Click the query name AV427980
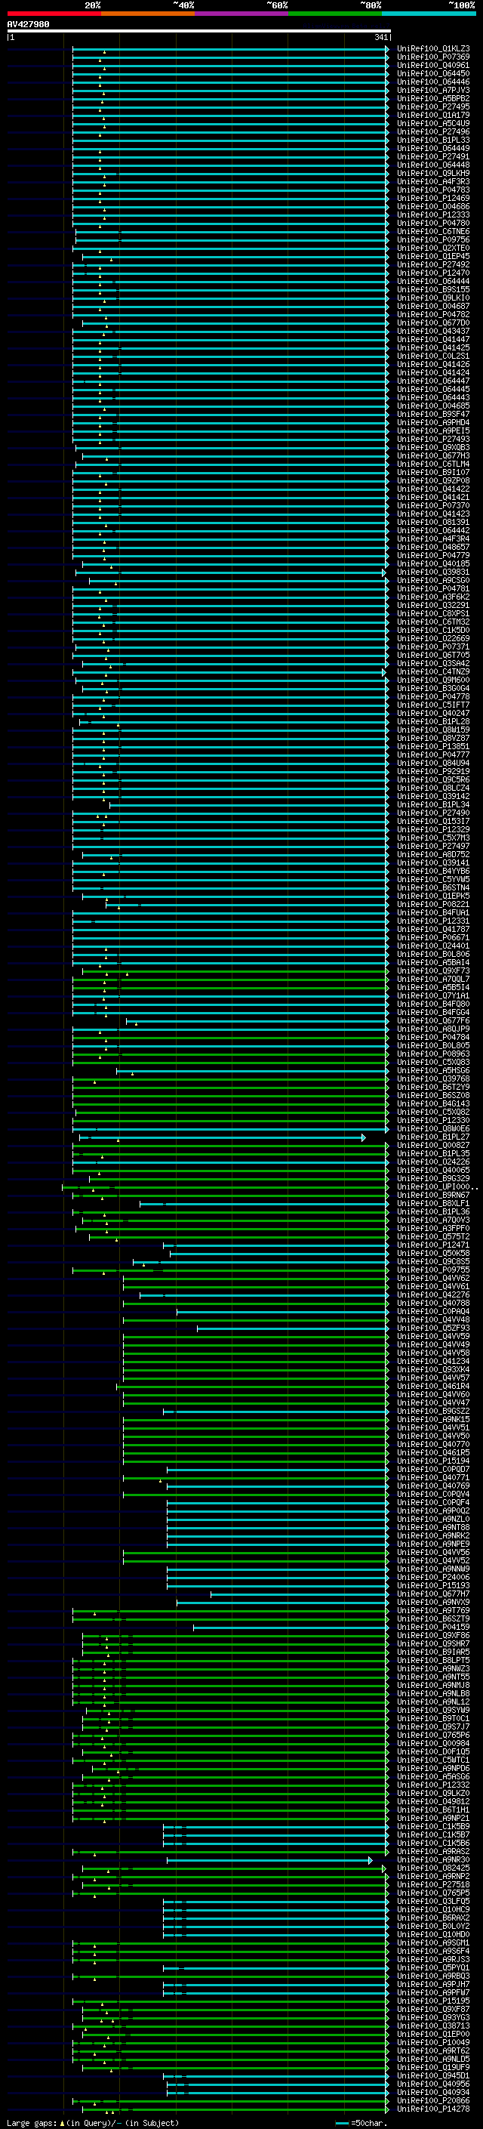 tap(28, 25)
